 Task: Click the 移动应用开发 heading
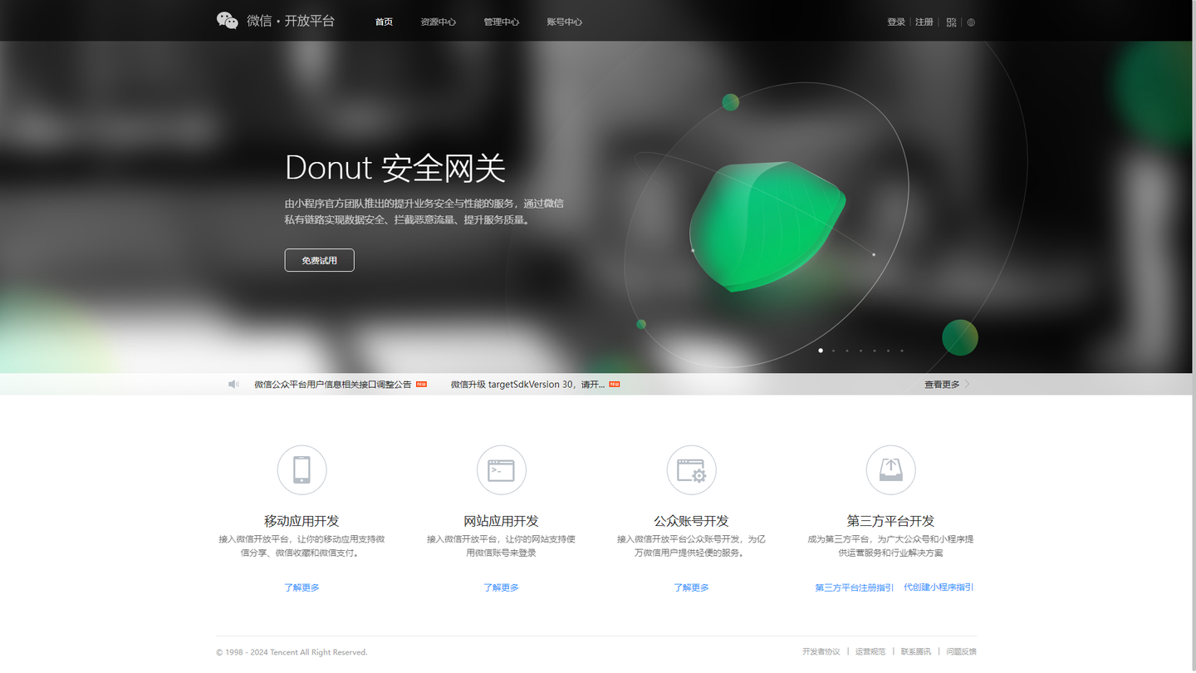coord(301,521)
